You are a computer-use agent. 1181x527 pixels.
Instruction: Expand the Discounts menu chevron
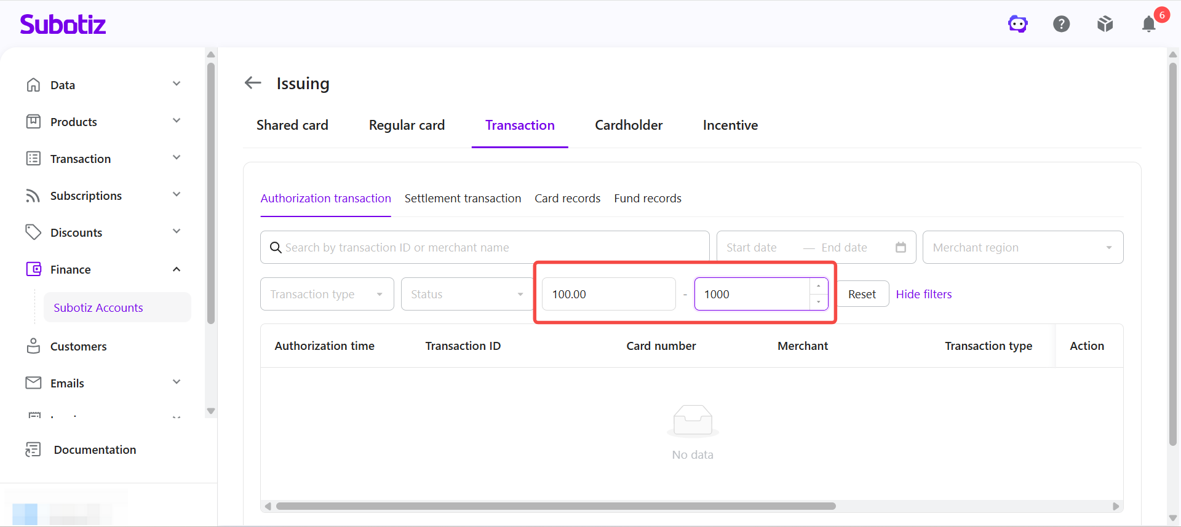[177, 232]
